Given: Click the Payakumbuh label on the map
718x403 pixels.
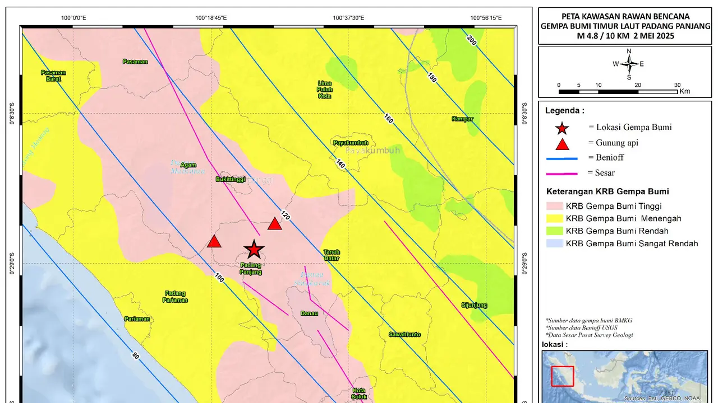Looking at the screenshot, I should (351, 143).
